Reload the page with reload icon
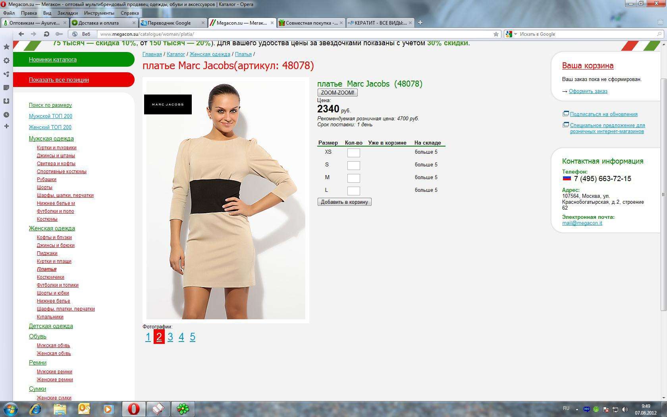 pos(46,34)
